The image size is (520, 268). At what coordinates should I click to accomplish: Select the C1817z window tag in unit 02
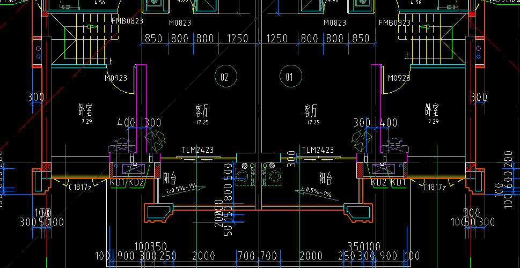pyautogui.click(x=80, y=187)
